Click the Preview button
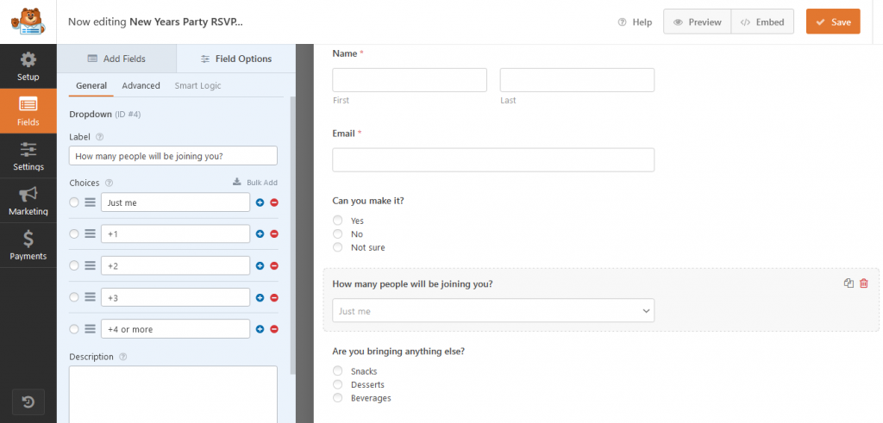 (x=697, y=22)
